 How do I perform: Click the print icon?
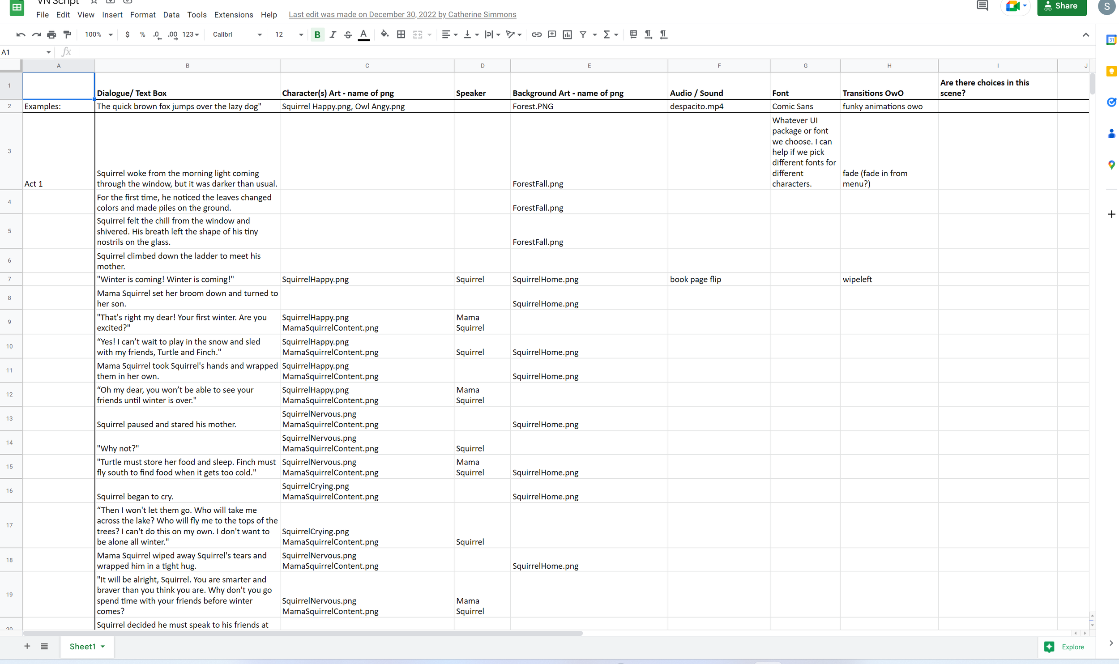coord(51,34)
